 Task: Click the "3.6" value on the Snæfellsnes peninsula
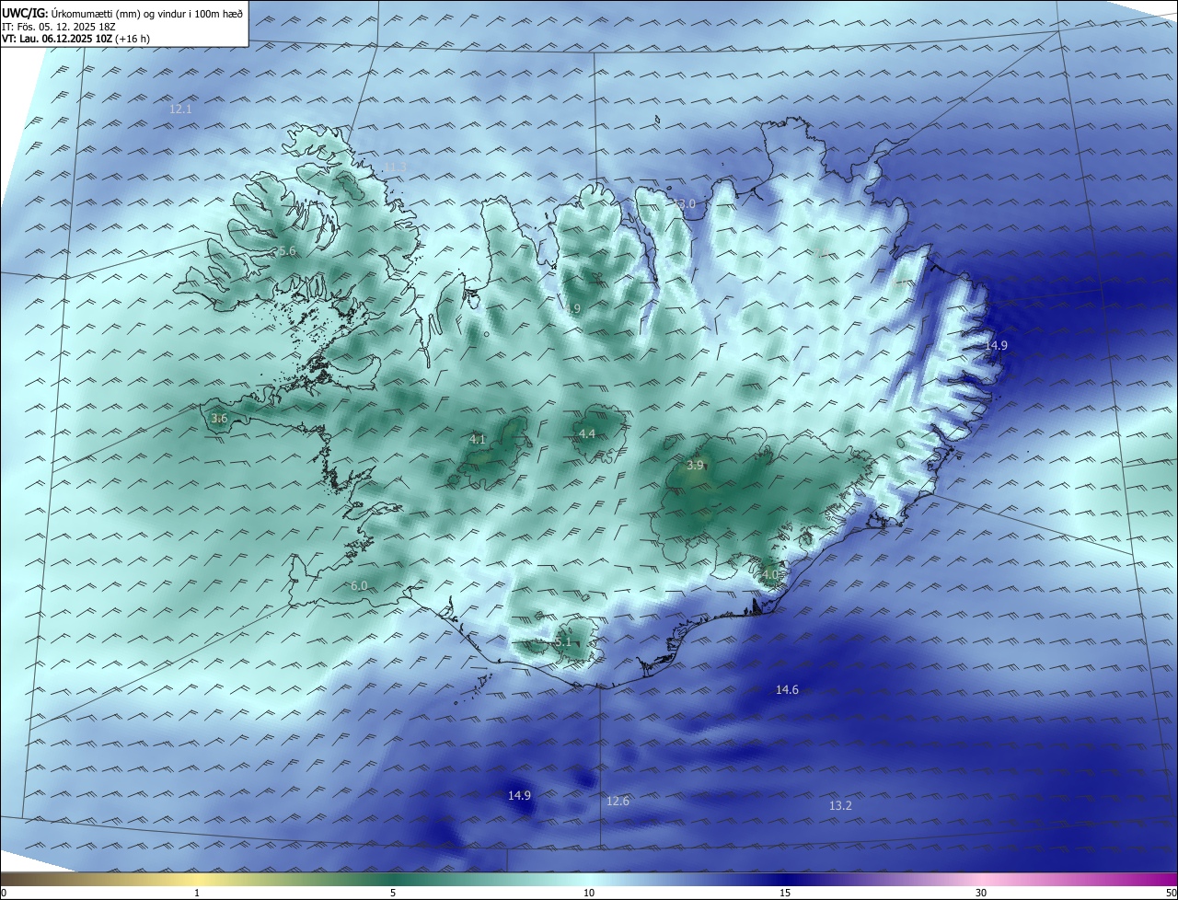[x=219, y=419]
